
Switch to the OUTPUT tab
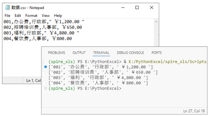(79, 53)
